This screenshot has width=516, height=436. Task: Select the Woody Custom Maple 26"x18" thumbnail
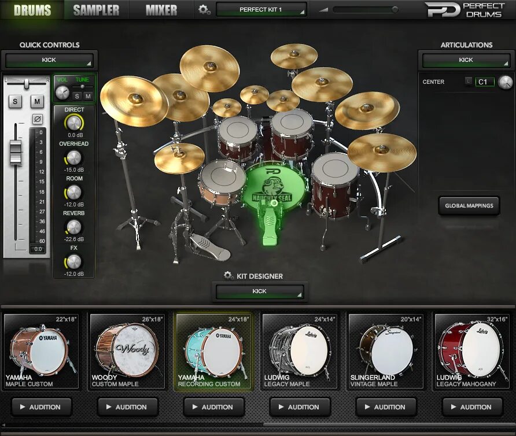127,352
